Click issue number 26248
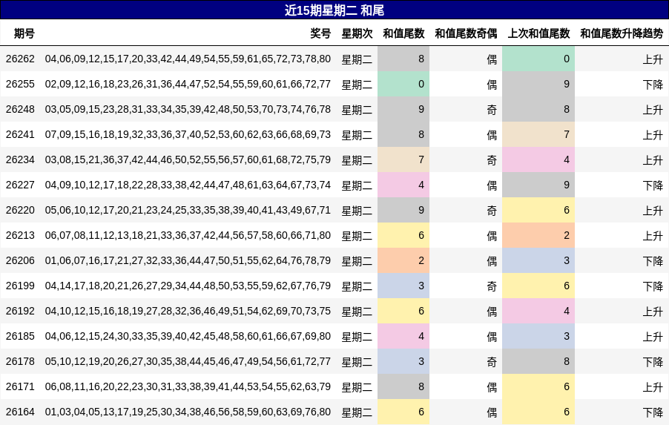 click(x=20, y=109)
